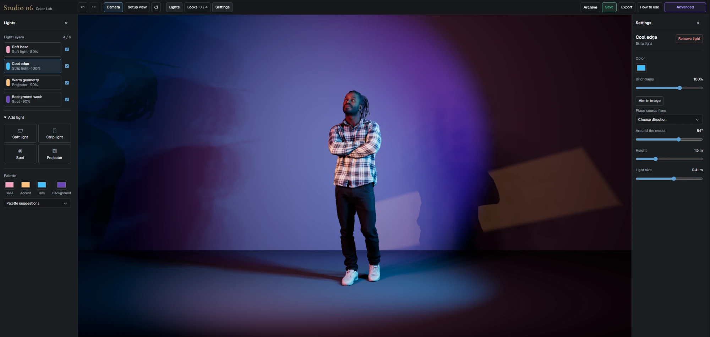Close the Lights panel
The width and height of the screenshot is (710, 337).
coord(66,23)
